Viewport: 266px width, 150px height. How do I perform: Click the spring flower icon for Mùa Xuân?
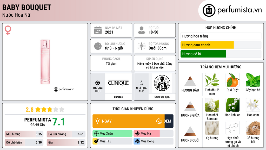click(x=96, y=134)
